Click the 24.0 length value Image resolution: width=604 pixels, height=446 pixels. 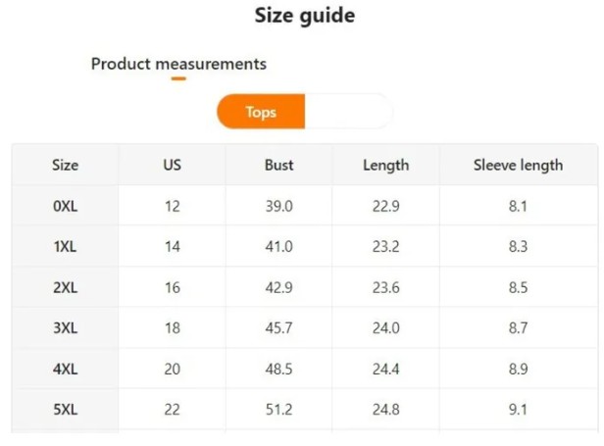click(x=386, y=328)
